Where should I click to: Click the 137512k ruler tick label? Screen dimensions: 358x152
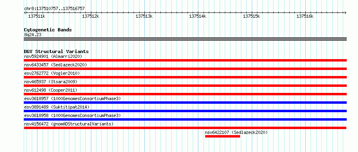pos(91,16)
